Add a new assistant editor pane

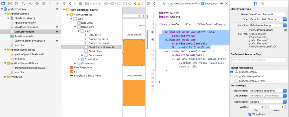(x=222, y=3)
